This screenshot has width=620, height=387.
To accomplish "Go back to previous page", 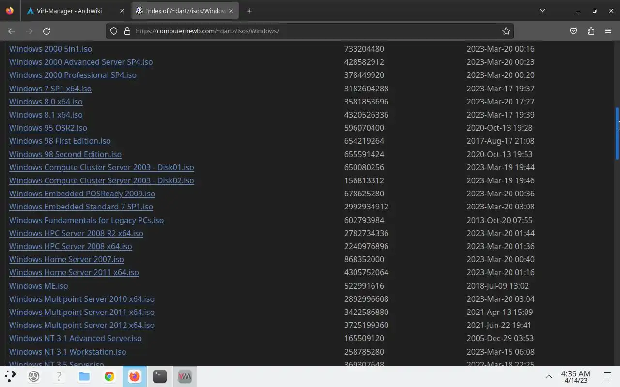I will coord(12,31).
